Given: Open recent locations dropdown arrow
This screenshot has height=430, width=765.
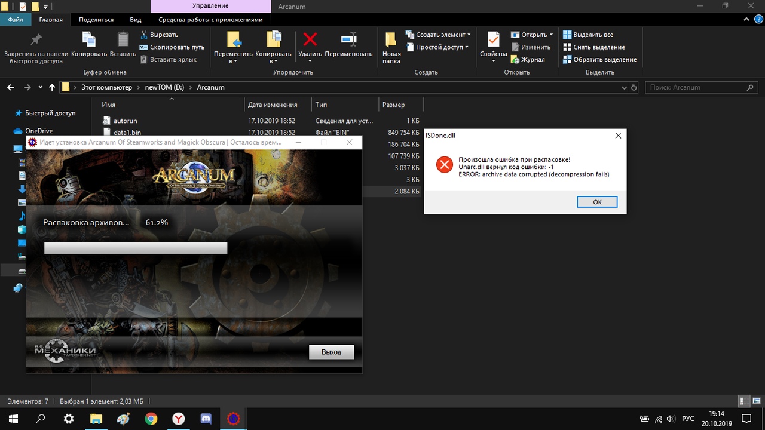Looking at the screenshot, I should tap(41, 87).
